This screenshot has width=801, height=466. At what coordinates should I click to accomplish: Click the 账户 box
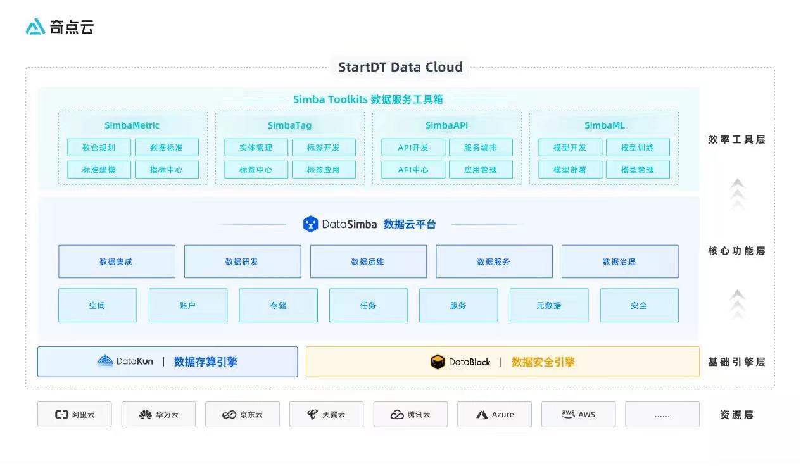point(188,305)
